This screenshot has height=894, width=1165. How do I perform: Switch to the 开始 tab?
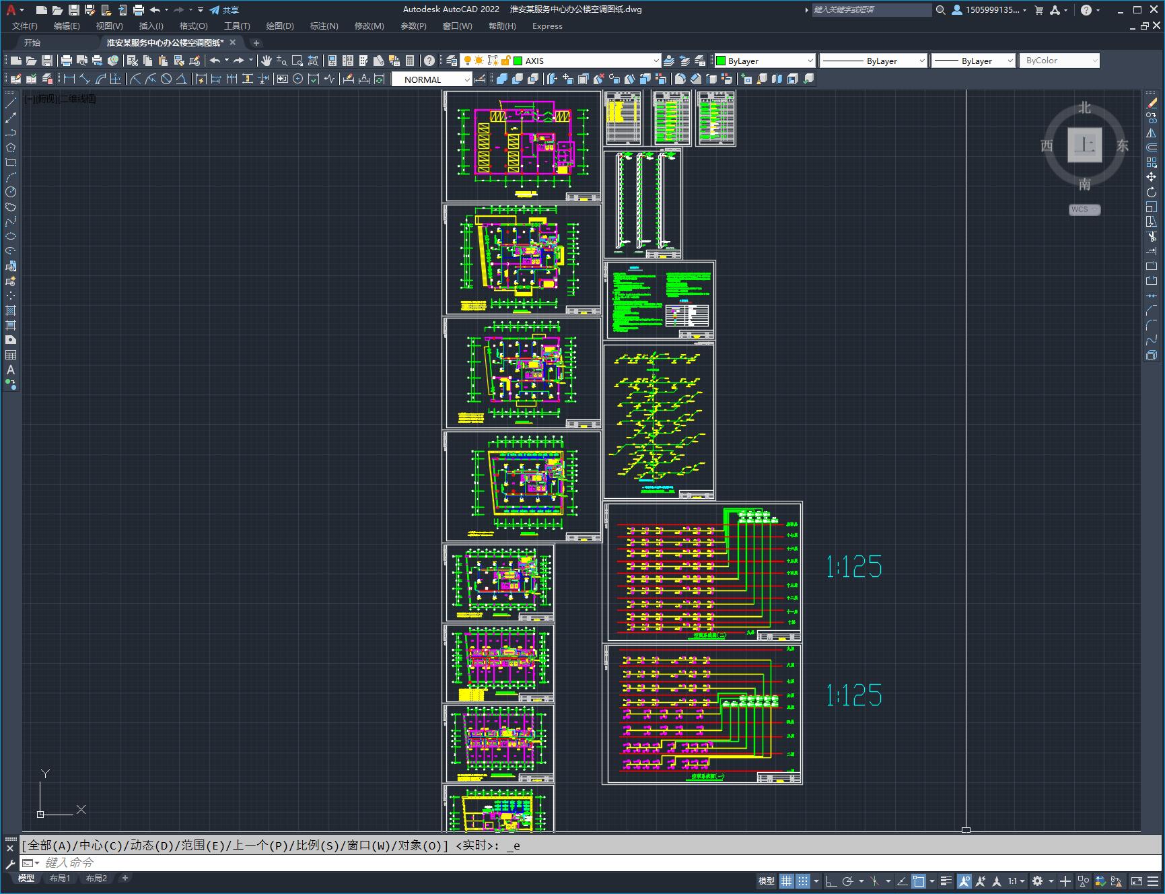coord(32,42)
